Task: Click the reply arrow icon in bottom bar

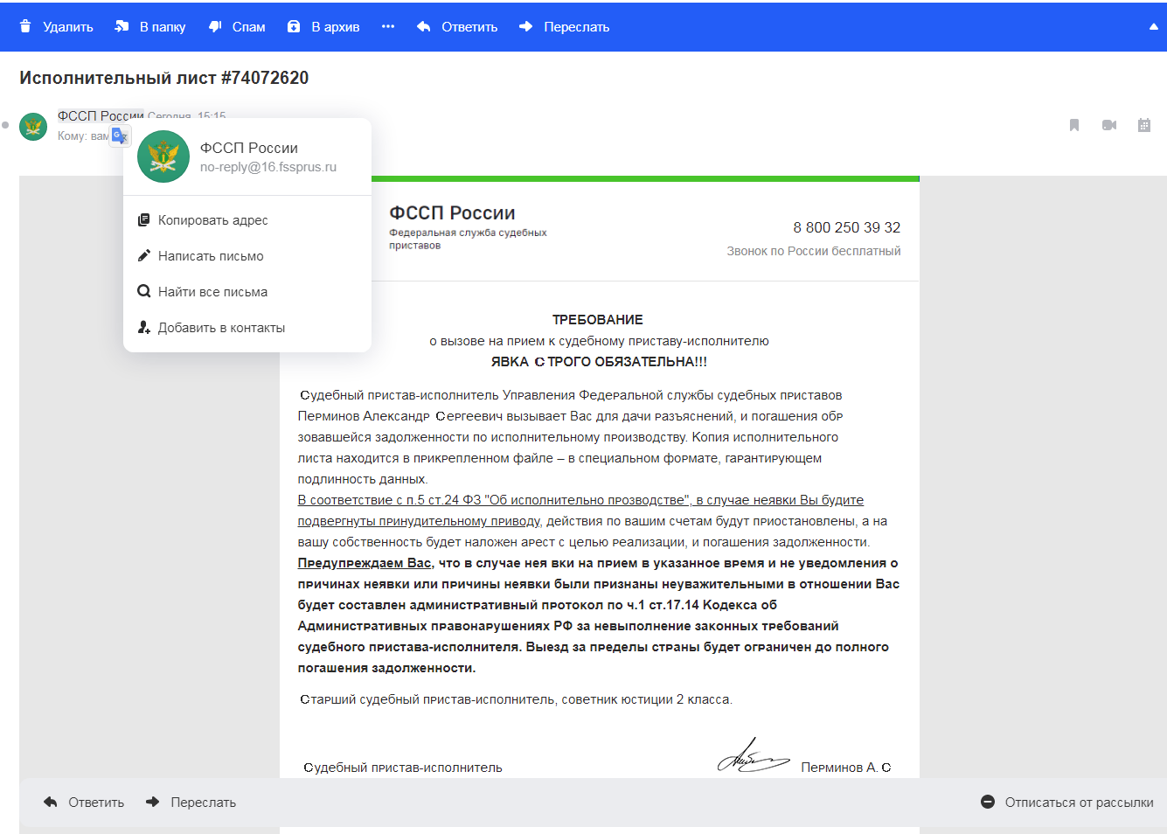Action: click(x=51, y=802)
